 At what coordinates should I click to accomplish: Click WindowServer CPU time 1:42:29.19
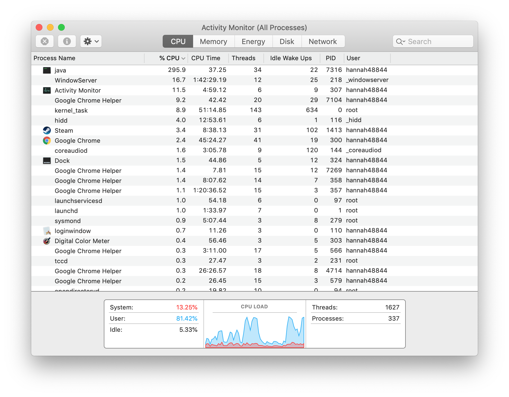click(x=210, y=80)
